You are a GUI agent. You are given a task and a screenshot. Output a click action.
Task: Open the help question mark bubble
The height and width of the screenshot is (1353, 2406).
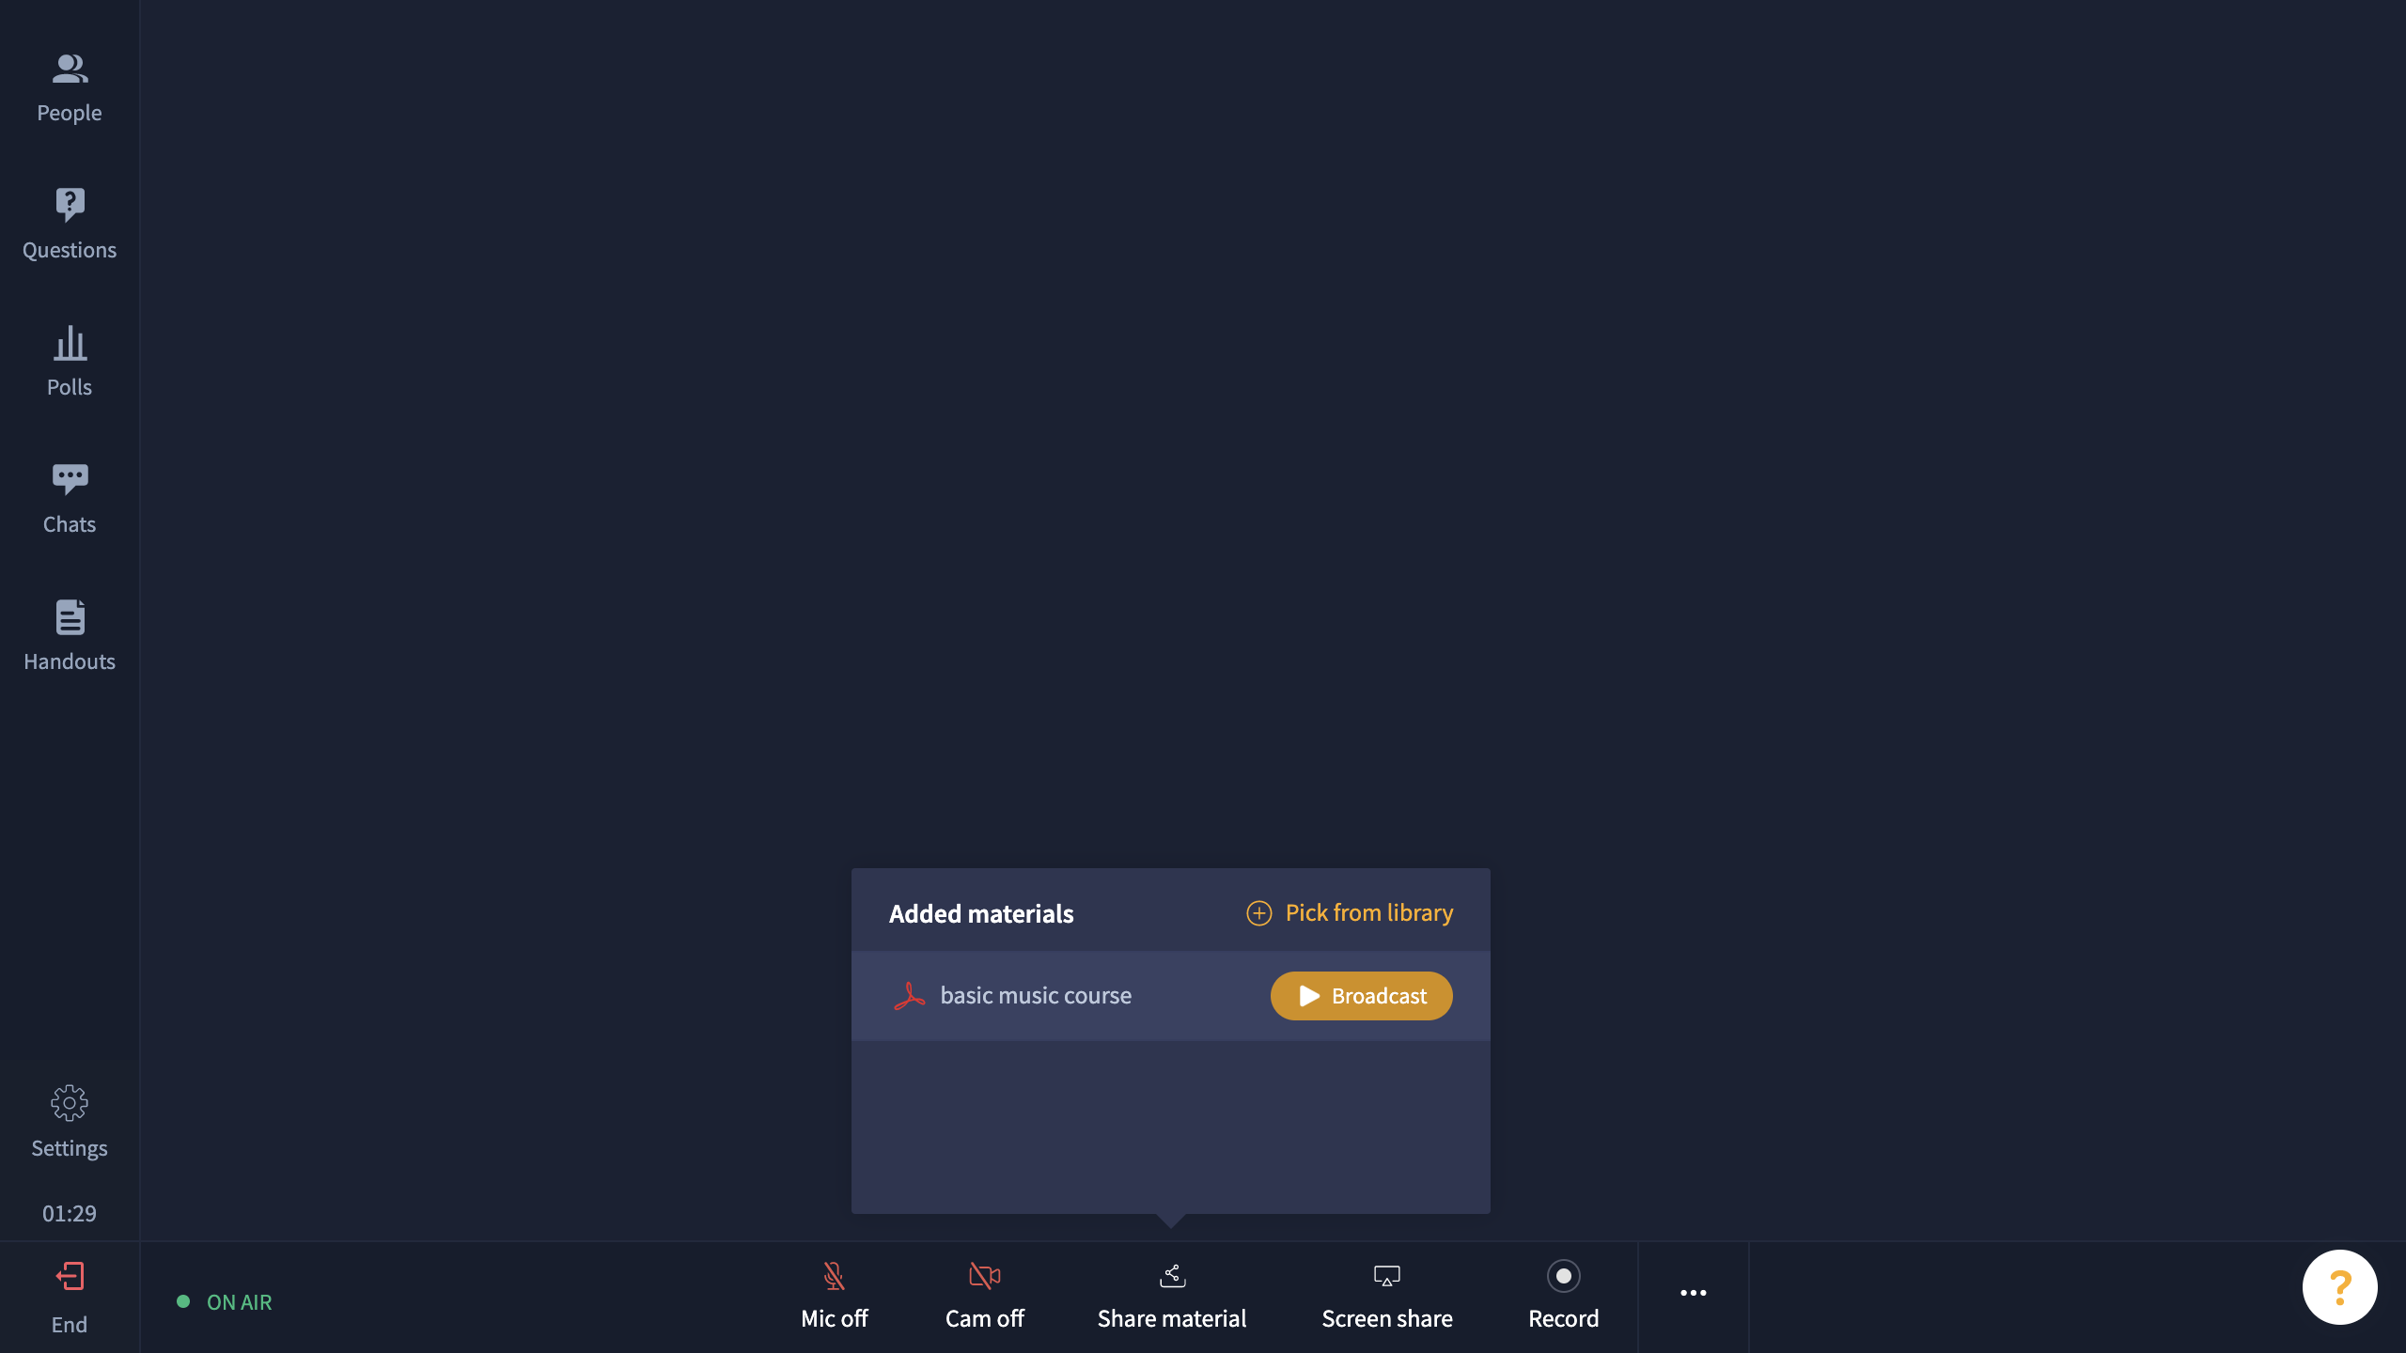pyautogui.click(x=2339, y=1287)
